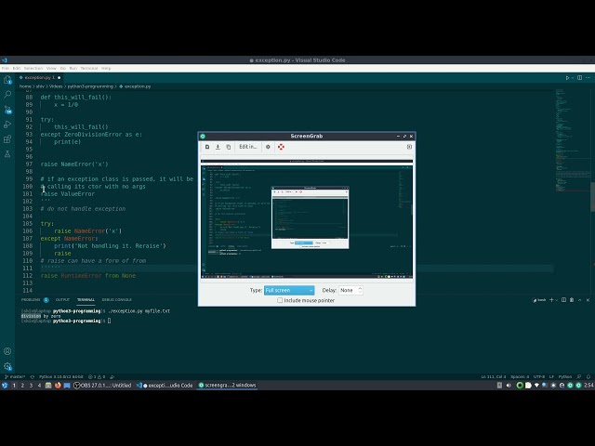The width and height of the screenshot is (595, 446).
Task: Open the ScreenGrab settings gear icon
Action: coord(268,147)
